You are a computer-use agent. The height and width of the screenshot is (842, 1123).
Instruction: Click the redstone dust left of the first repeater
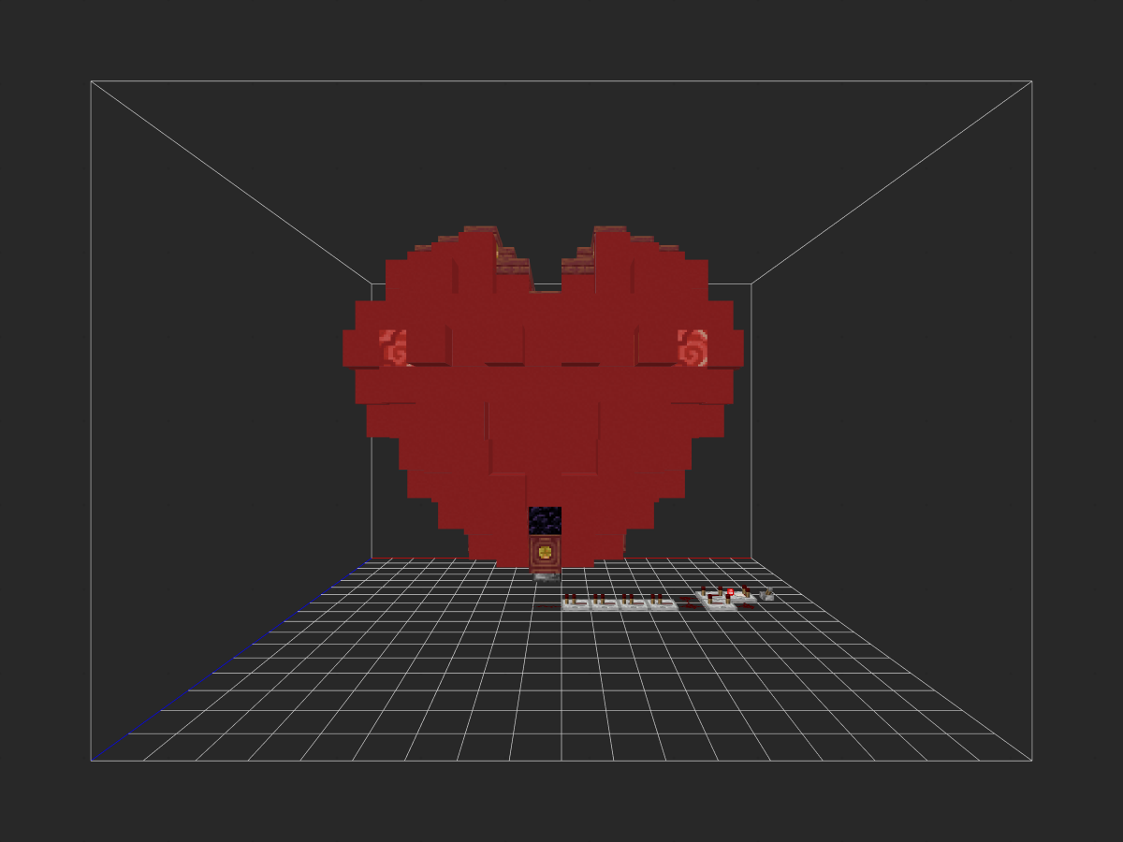(x=548, y=606)
